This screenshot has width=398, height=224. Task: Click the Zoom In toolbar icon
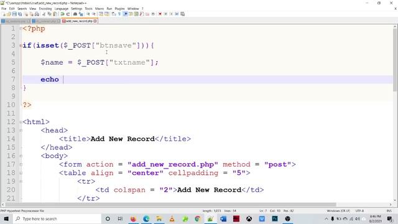click(x=88, y=14)
